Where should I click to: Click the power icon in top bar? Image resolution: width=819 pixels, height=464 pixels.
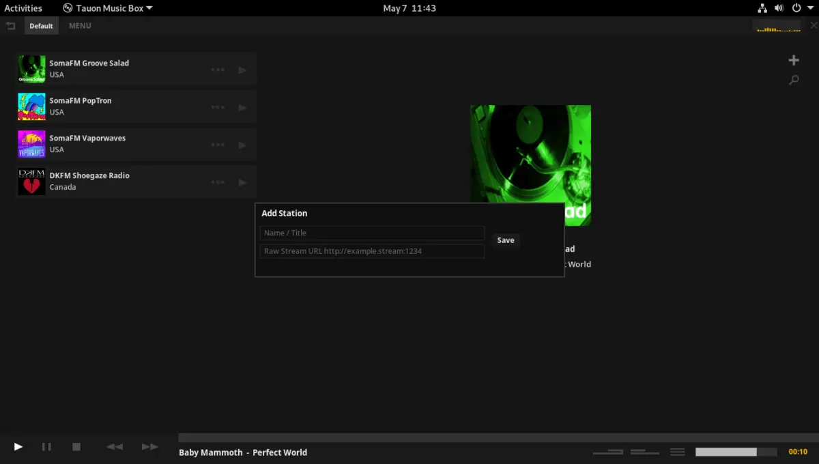tap(796, 8)
